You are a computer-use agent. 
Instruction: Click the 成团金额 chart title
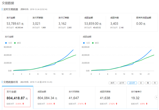(x=87, y=37)
